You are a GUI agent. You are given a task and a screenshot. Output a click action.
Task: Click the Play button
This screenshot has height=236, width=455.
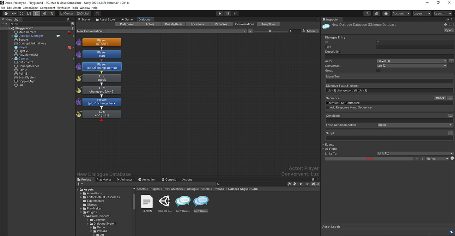pos(220,14)
